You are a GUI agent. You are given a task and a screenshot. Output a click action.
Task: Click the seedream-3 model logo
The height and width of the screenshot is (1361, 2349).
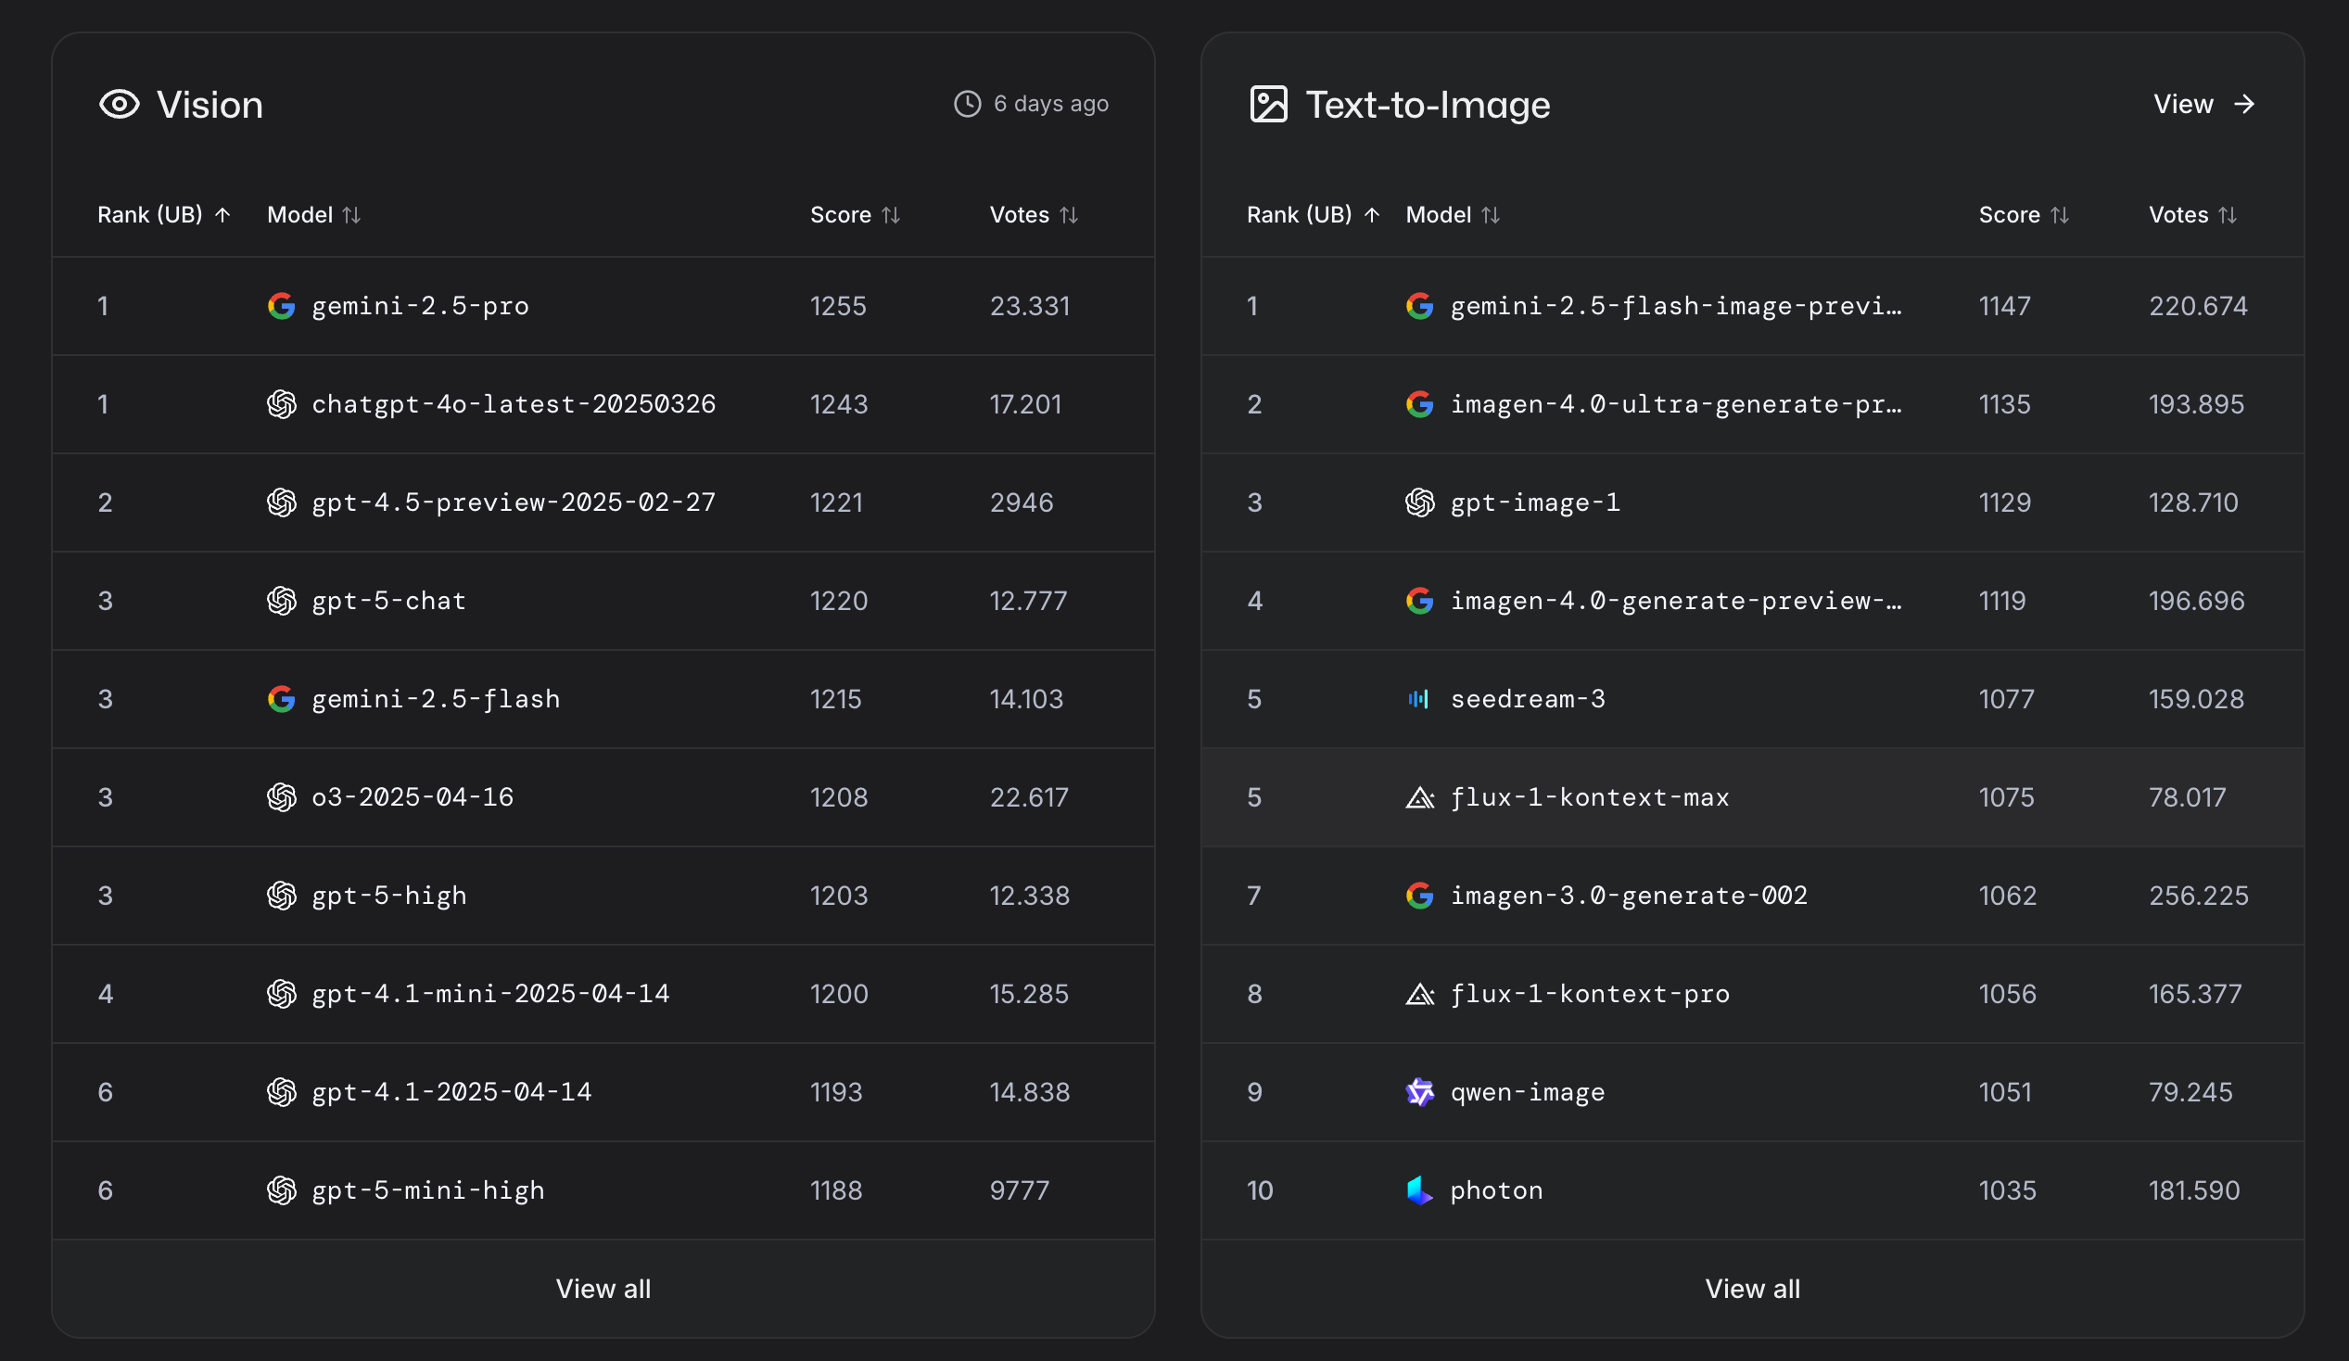(1417, 699)
